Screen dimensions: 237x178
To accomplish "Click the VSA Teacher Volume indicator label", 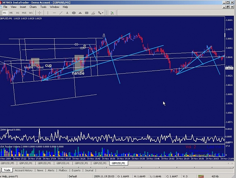I will click(32, 146).
